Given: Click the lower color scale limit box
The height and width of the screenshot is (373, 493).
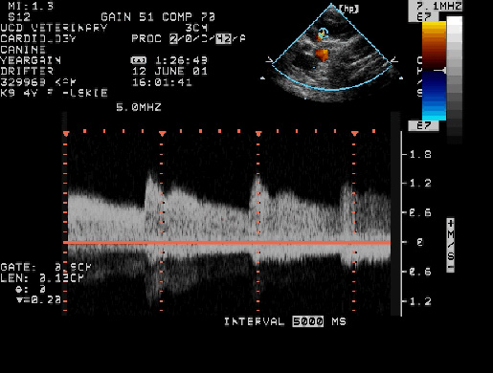Looking at the screenshot, I should pyautogui.click(x=424, y=125).
